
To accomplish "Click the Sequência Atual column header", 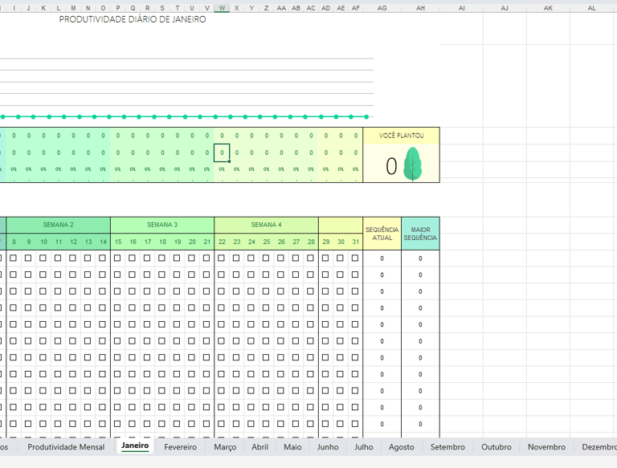I will click(382, 234).
